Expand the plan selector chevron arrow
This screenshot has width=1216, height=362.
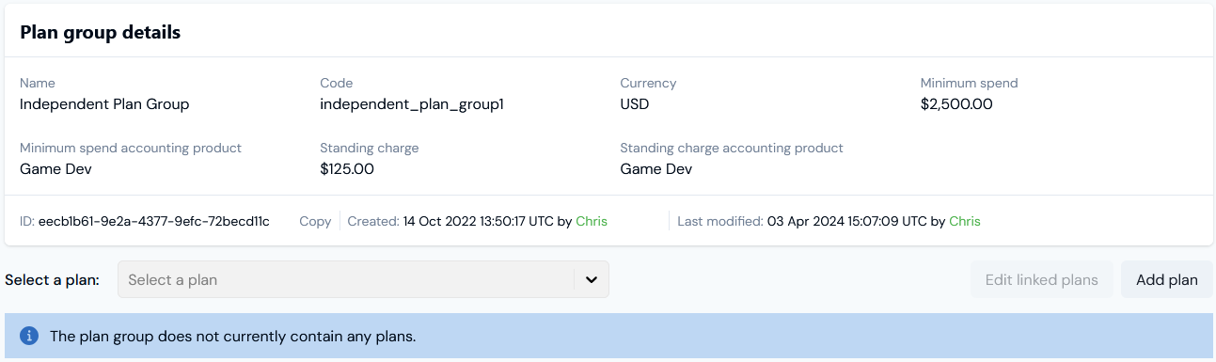tap(592, 279)
